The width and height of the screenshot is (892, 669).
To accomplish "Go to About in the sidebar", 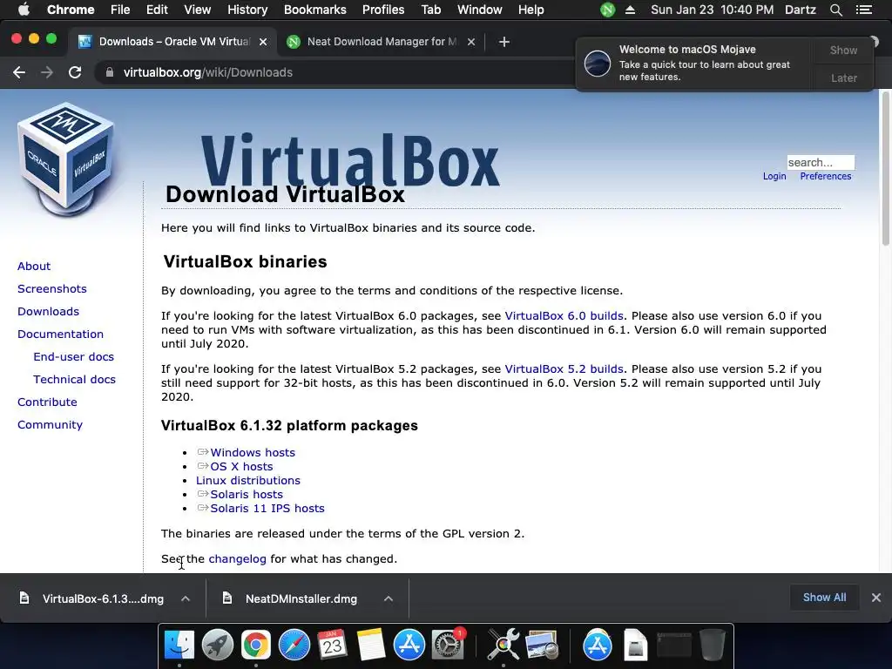I will (x=34, y=267).
